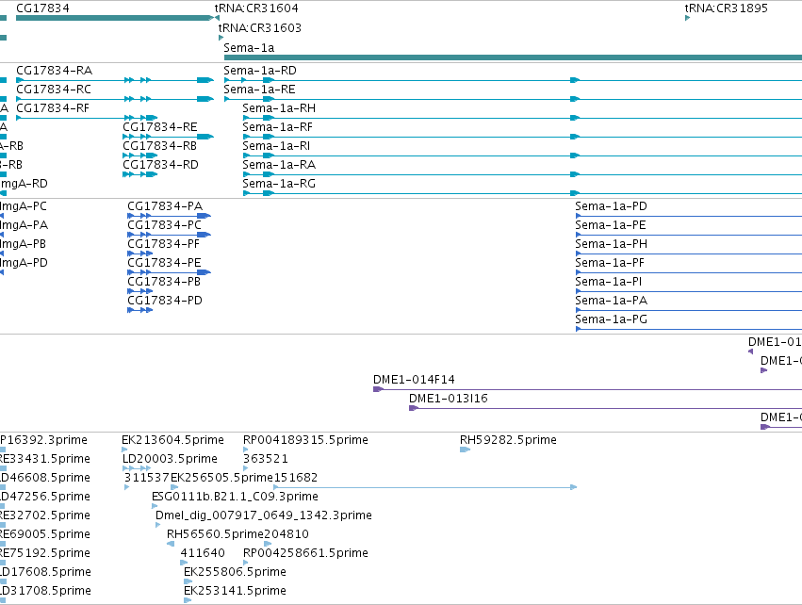Viewport: 802px width, 605px height.
Task: Select lmgA-PC protein label
Action: click(24, 206)
